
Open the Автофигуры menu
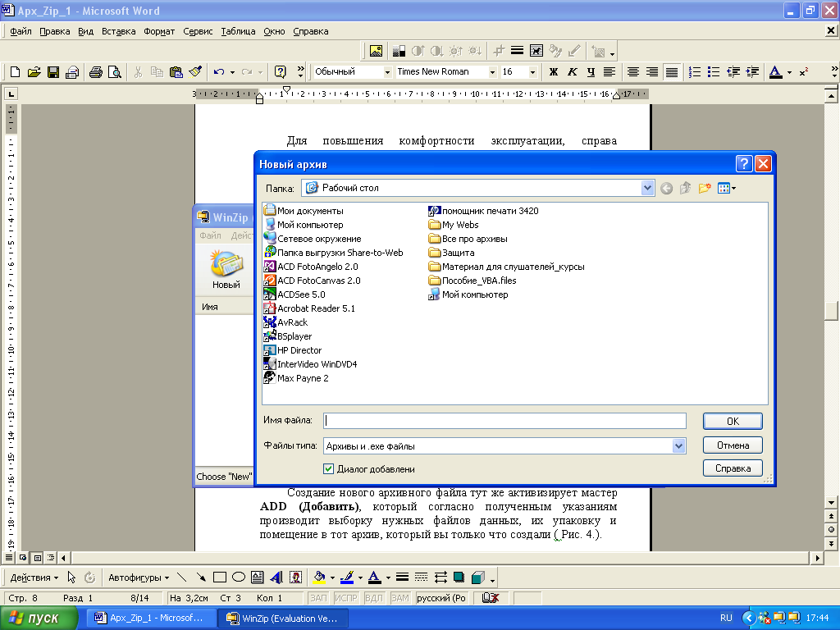pos(139,577)
